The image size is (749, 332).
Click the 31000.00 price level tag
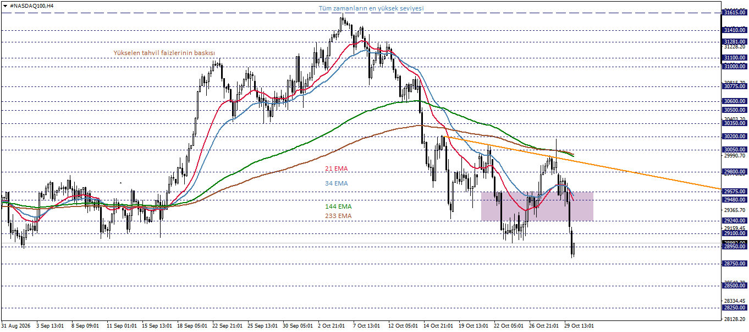click(x=735, y=66)
